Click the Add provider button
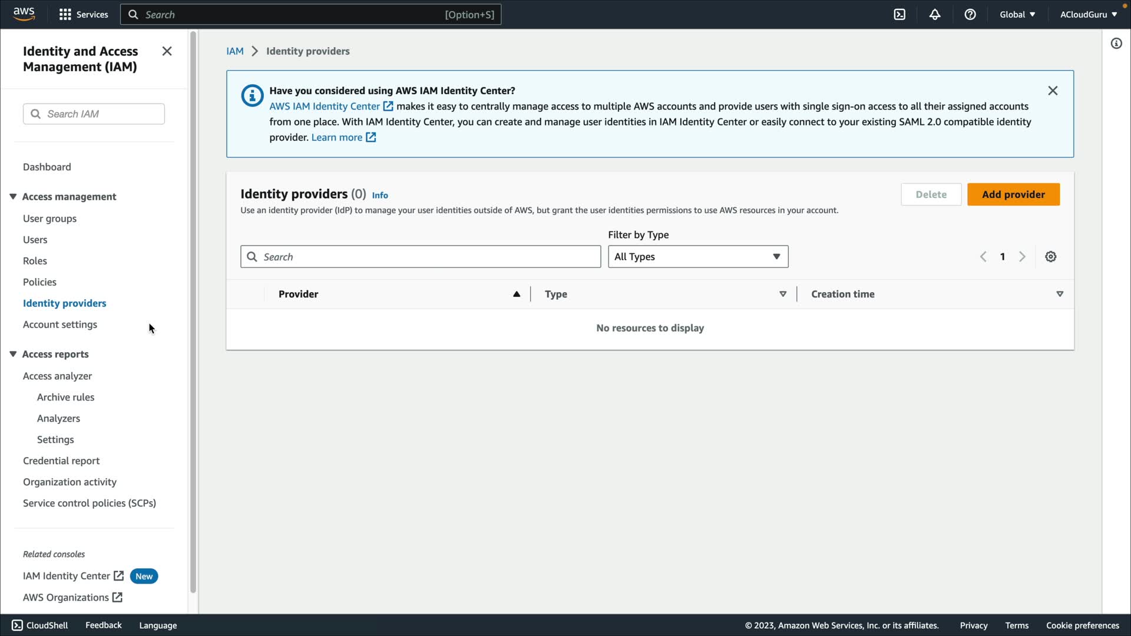Viewport: 1131px width, 636px height. click(x=1013, y=194)
